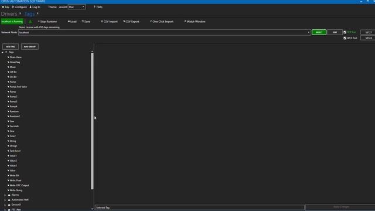Select the Random2 tag
The image size is (375, 211).
pos(15,116)
